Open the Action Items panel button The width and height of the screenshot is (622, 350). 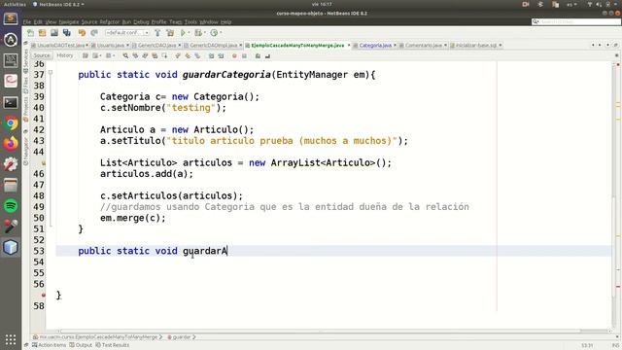(50, 345)
